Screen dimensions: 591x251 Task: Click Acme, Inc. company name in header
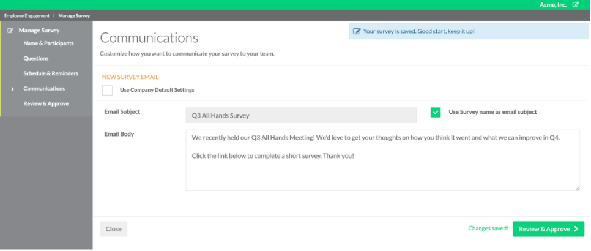pyautogui.click(x=553, y=5)
